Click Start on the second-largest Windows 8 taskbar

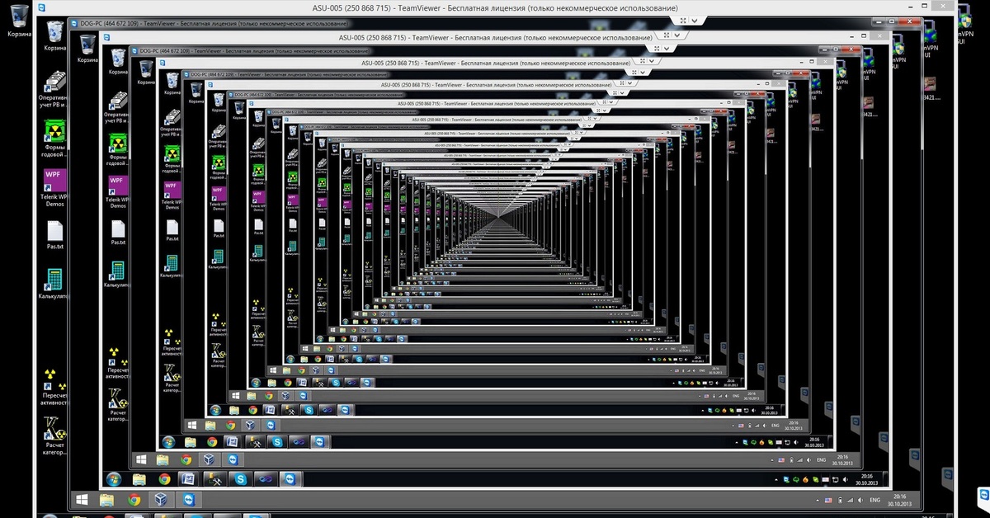[142, 459]
